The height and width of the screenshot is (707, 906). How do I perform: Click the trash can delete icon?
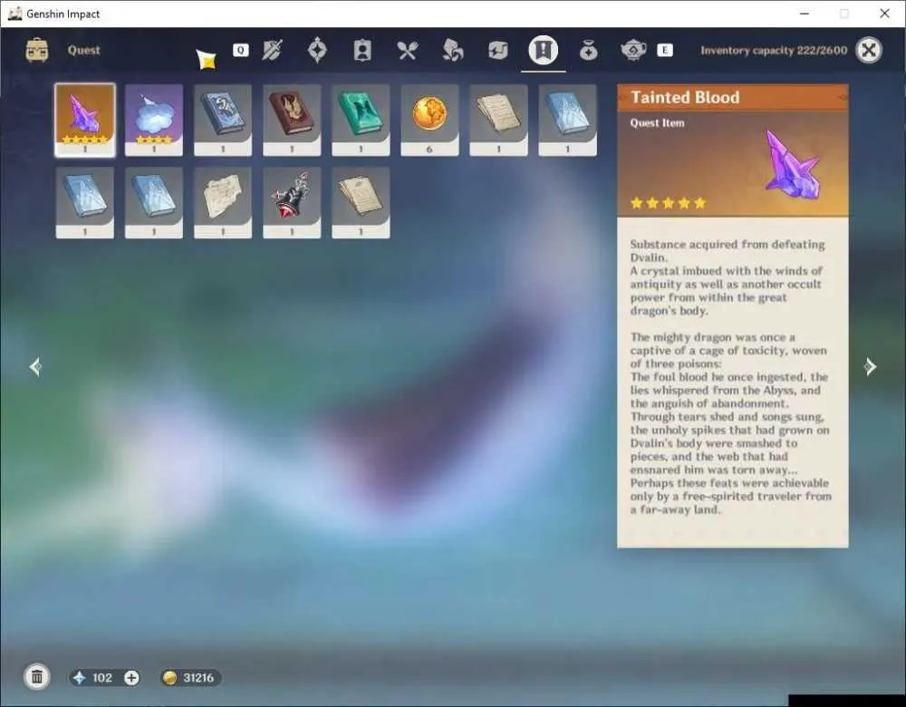(x=37, y=677)
